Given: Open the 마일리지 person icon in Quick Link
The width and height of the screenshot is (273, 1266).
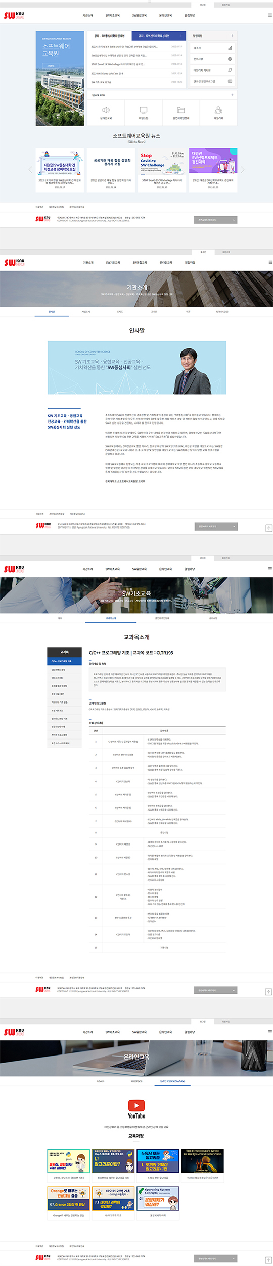Looking at the screenshot, I should click(218, 110).
